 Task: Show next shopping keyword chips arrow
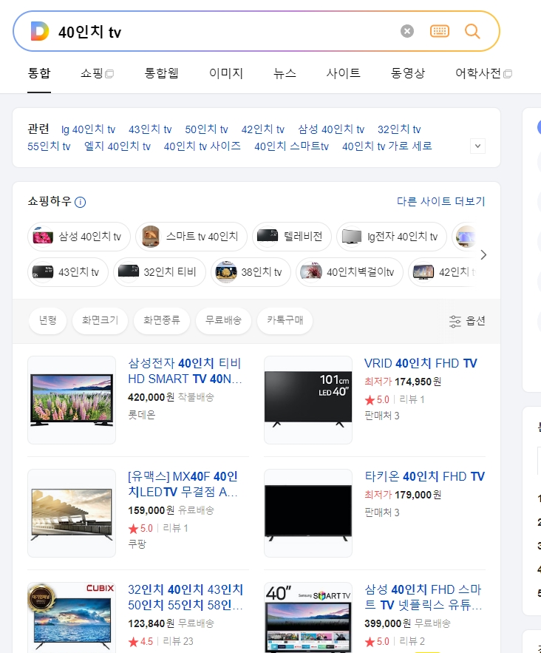pos(483,254)
